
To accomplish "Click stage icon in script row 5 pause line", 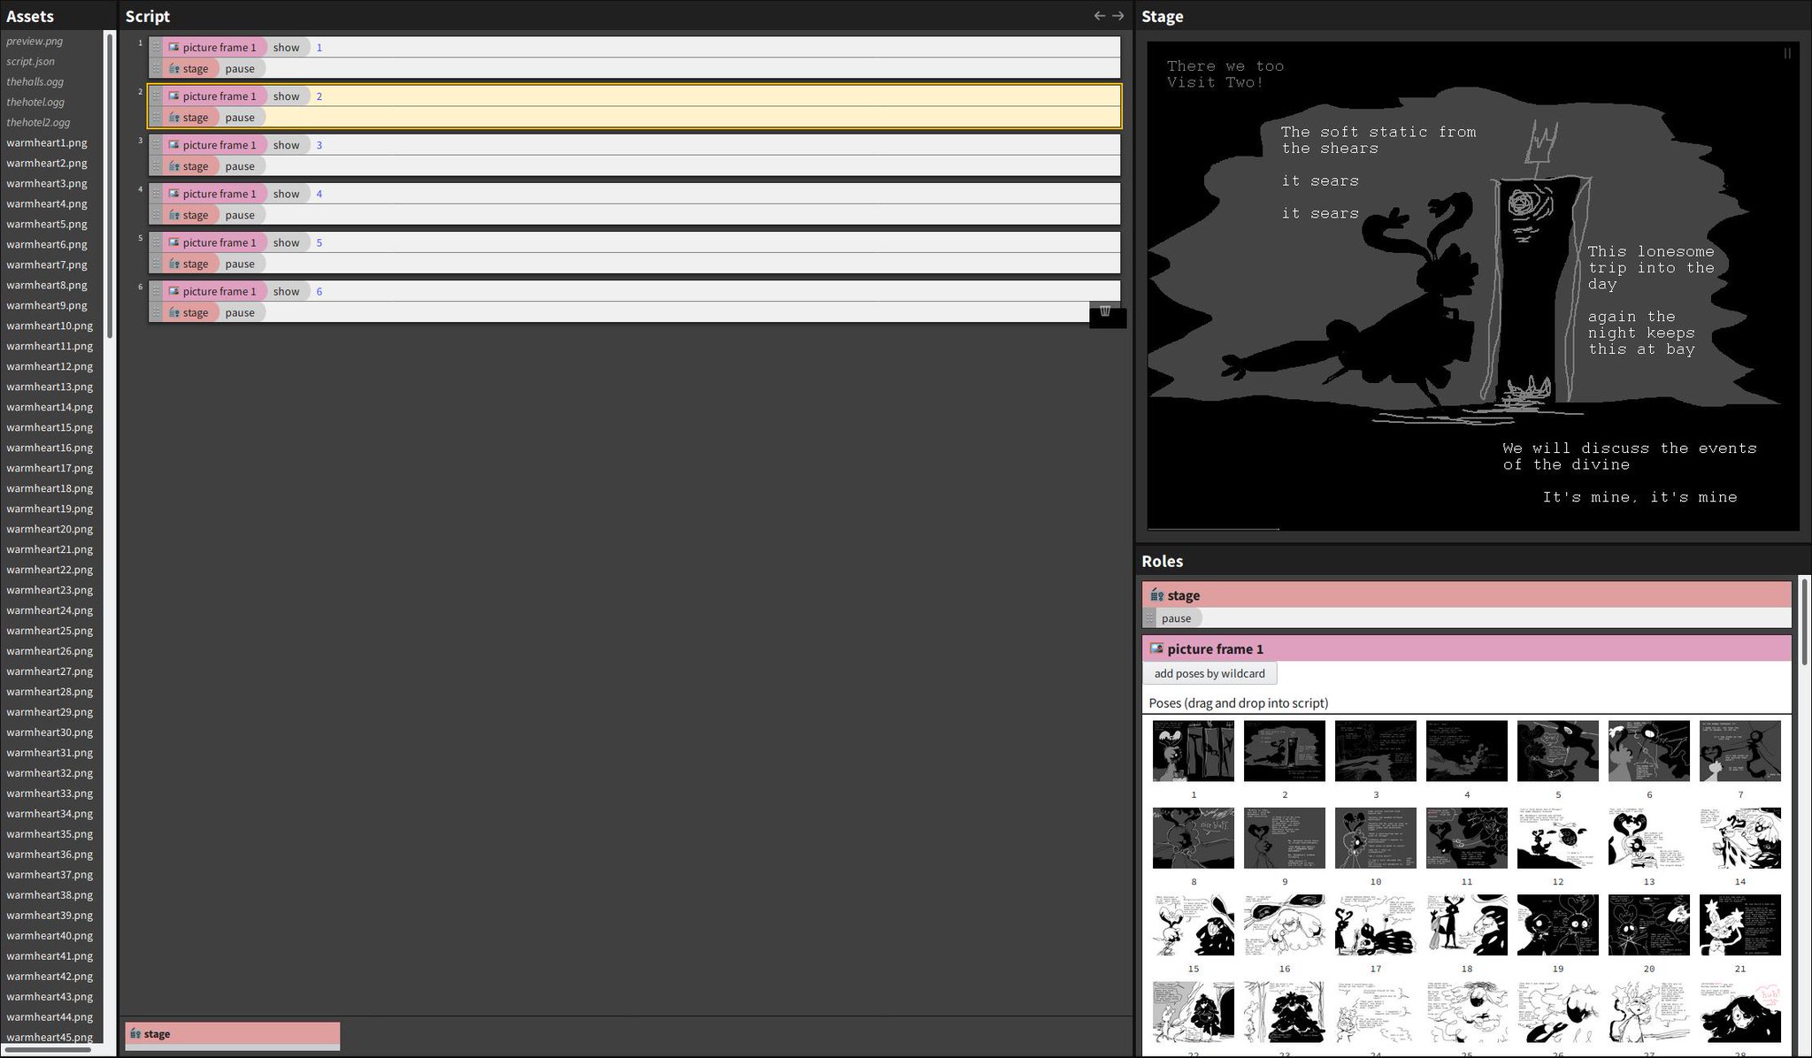I will pyautogui.click(x=174, y=264).
